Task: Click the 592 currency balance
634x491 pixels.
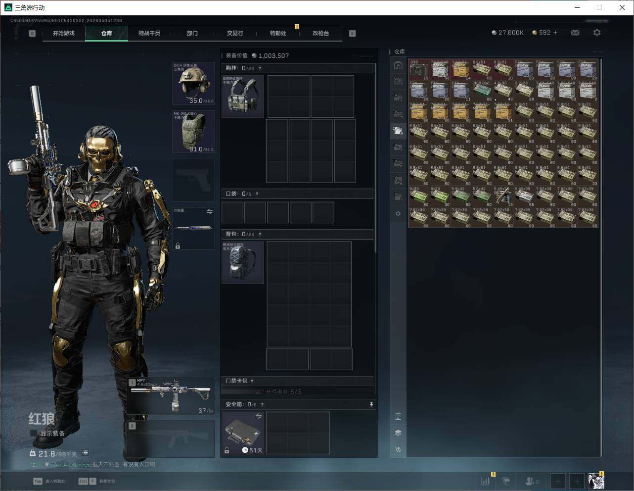Action: coord(541,33)
